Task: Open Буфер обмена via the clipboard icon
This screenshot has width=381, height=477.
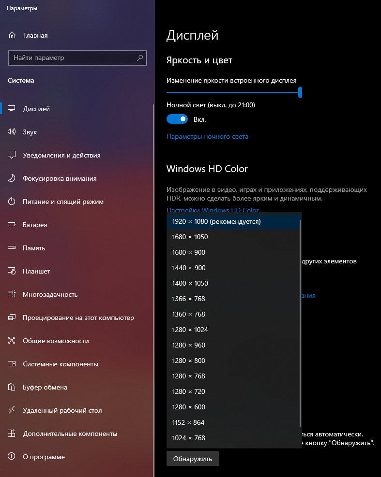Action: tap(12, 387)
